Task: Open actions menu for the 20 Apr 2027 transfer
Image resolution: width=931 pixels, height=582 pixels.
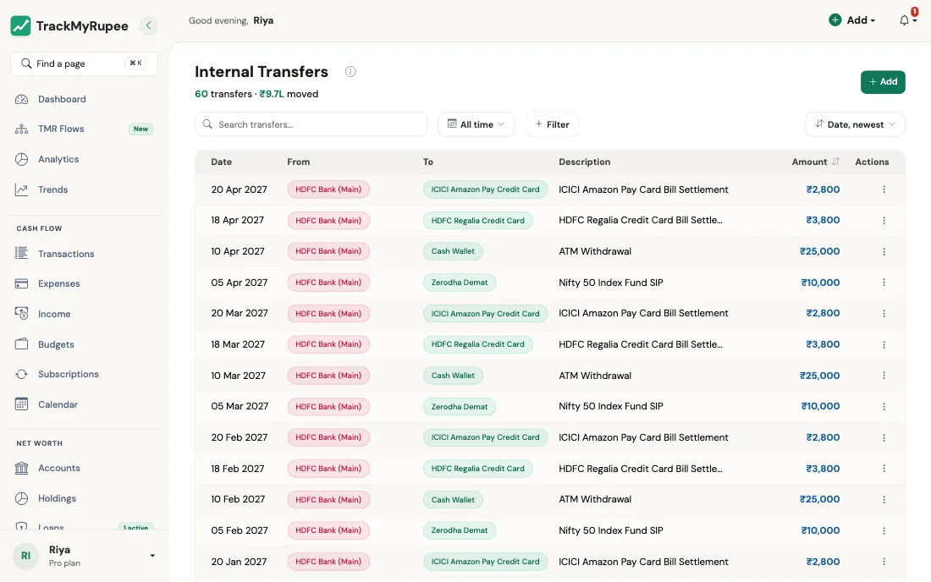Action: [x=884, y=189]
